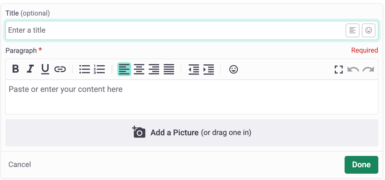385x180 pixels.
Task: Increase paragraph indent
Action: [x=208, y=69]
